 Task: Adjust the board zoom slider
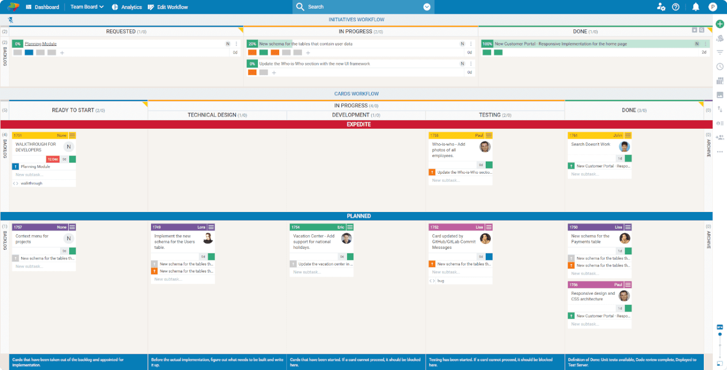tap(719, 333)
